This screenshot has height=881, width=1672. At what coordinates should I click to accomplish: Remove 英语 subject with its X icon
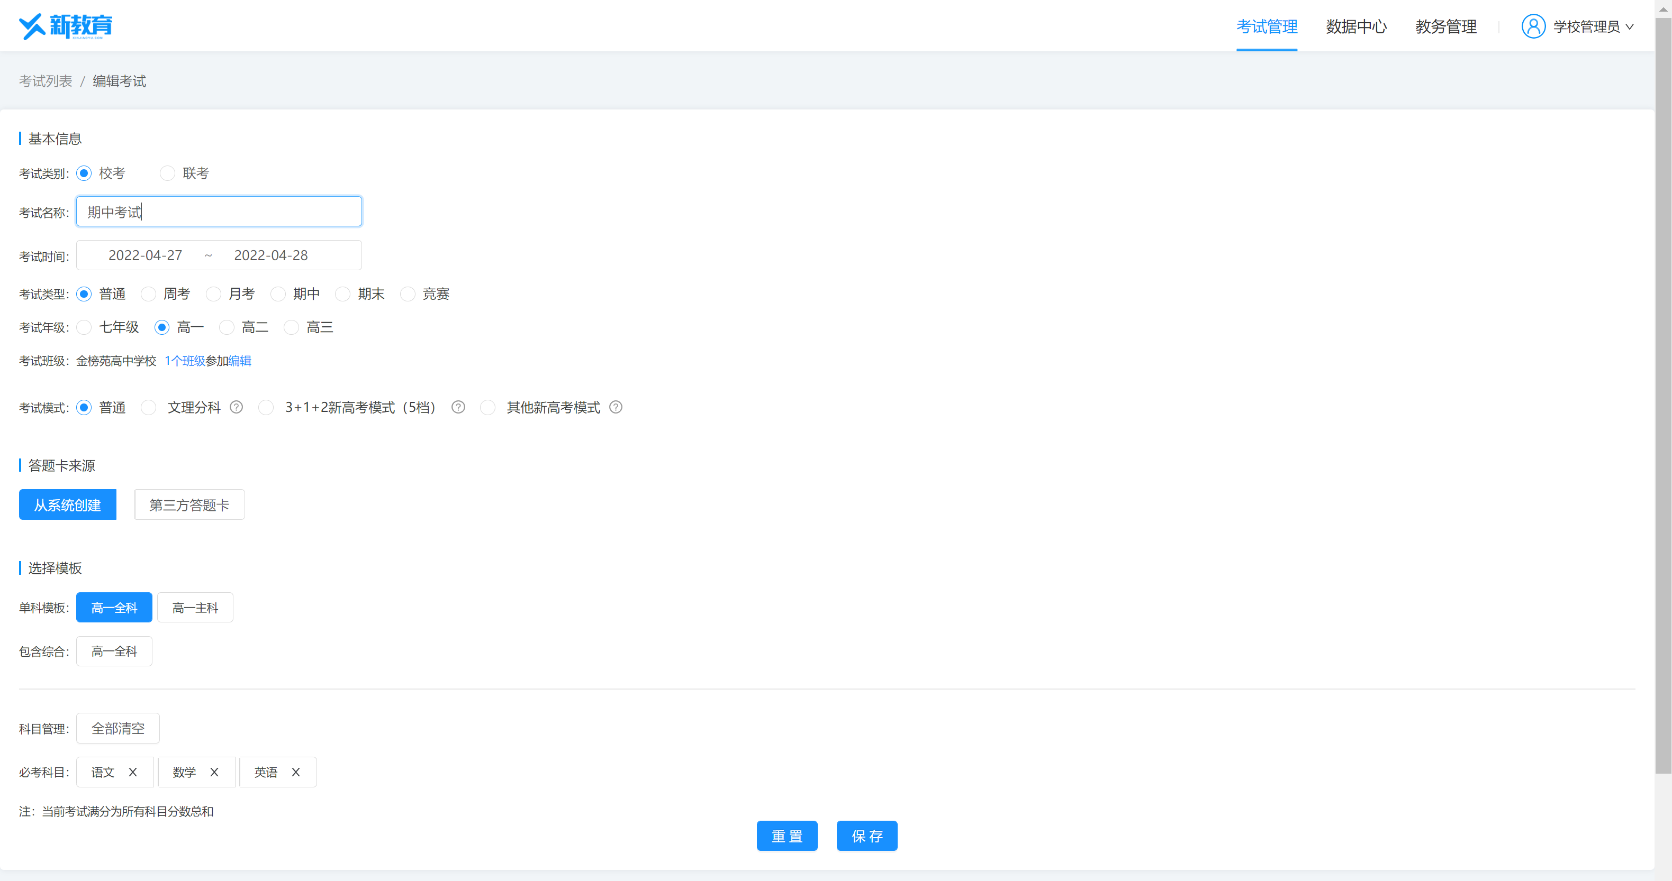(x=295, y=772)
